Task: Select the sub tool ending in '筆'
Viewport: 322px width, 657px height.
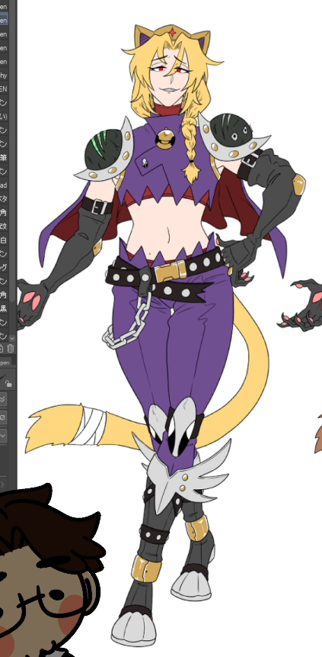Action: (x=4, y=157)
